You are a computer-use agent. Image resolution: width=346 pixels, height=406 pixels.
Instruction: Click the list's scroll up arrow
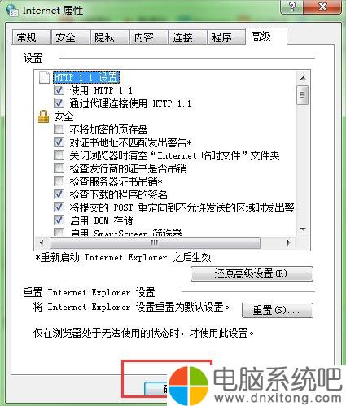303,79
